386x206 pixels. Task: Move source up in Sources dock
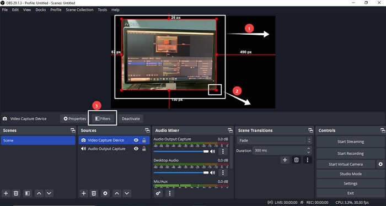click(117, 193)
